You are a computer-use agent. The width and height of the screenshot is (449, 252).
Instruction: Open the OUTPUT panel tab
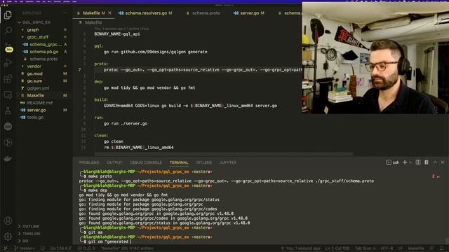(114, 162)
